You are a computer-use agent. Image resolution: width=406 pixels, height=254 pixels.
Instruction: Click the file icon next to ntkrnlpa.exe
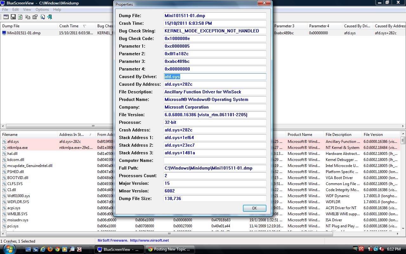(x=4, y=148)
